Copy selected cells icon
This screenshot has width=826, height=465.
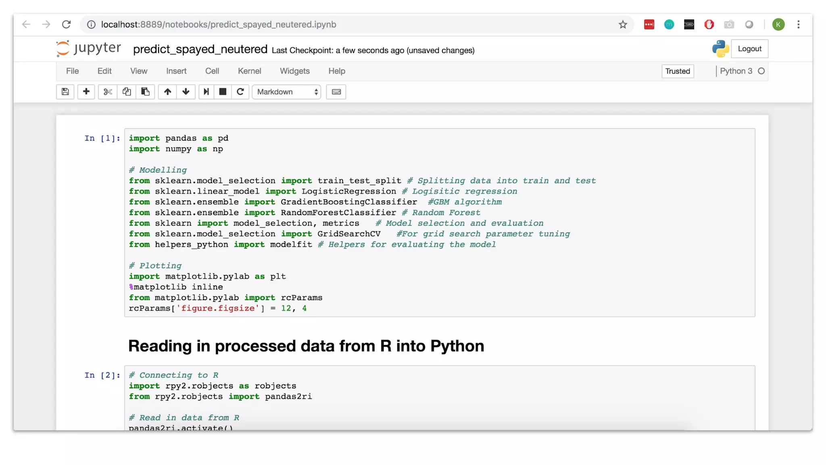click(127, 92)
